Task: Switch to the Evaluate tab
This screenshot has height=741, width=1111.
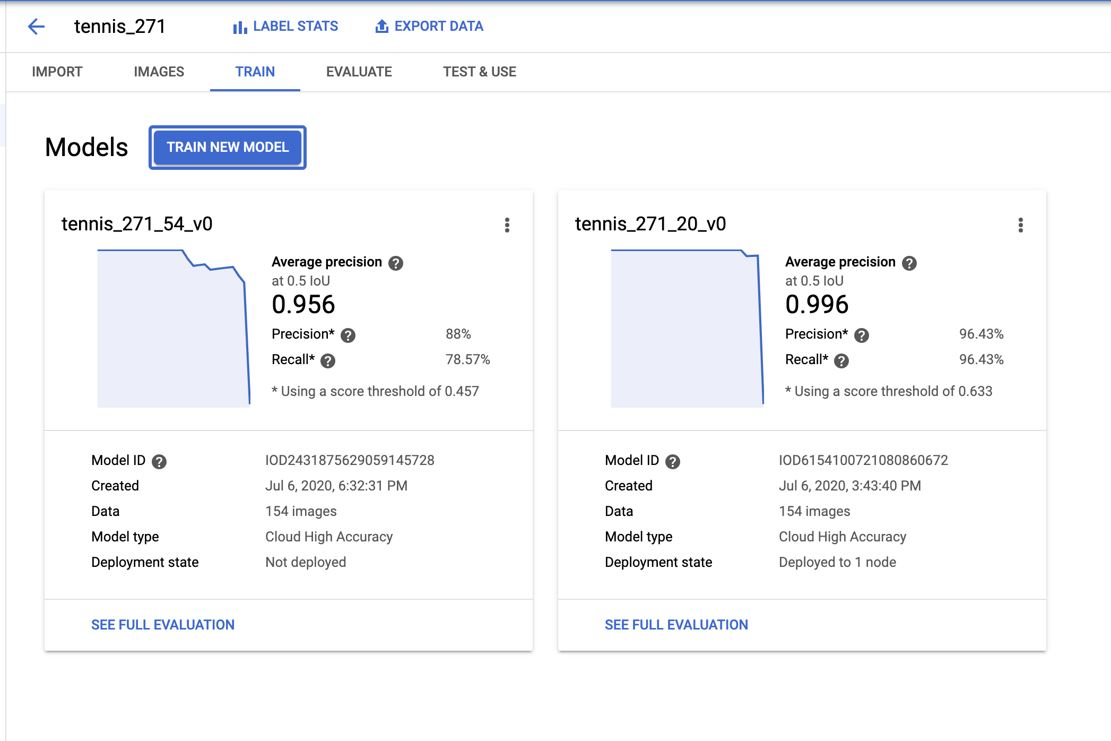Action: coord(359,72)
